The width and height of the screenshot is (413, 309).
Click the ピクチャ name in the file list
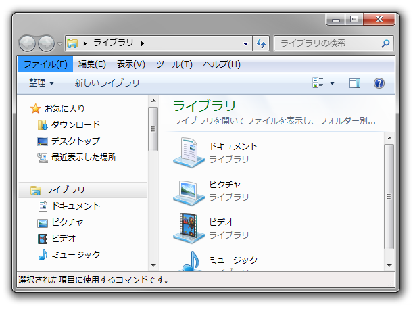(225, 184)
